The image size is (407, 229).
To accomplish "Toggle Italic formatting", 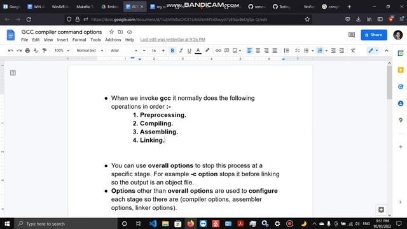I will point(181,51).
